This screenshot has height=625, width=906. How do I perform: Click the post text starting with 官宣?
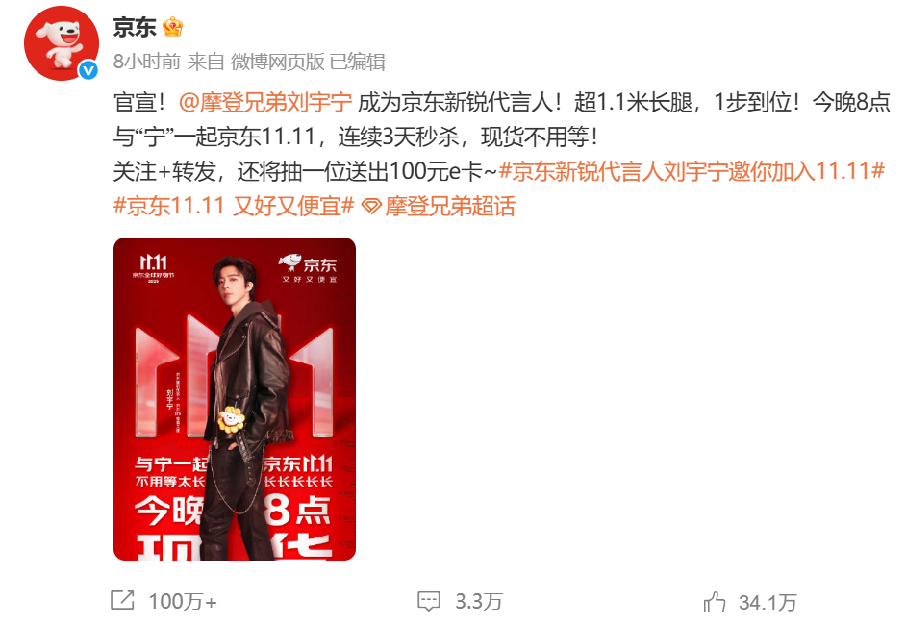tap(501, 154)
